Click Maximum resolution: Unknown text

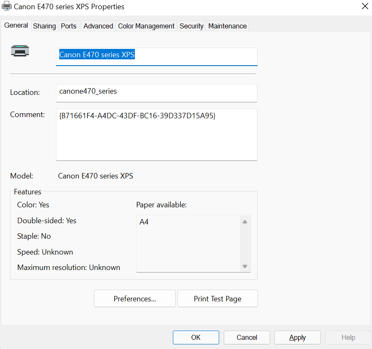pos(68,267)
